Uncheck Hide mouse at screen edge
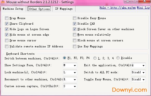This screenshot has height=96, width=151. [7, 35]
